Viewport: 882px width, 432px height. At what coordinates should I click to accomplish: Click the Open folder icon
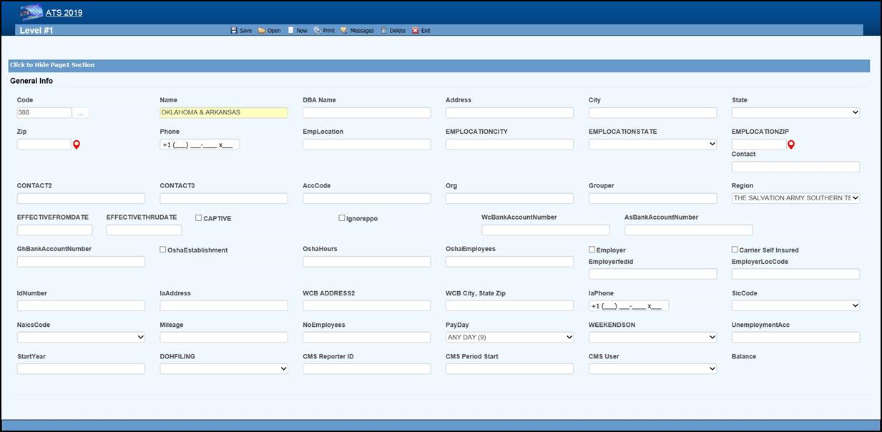pos(262,31)
